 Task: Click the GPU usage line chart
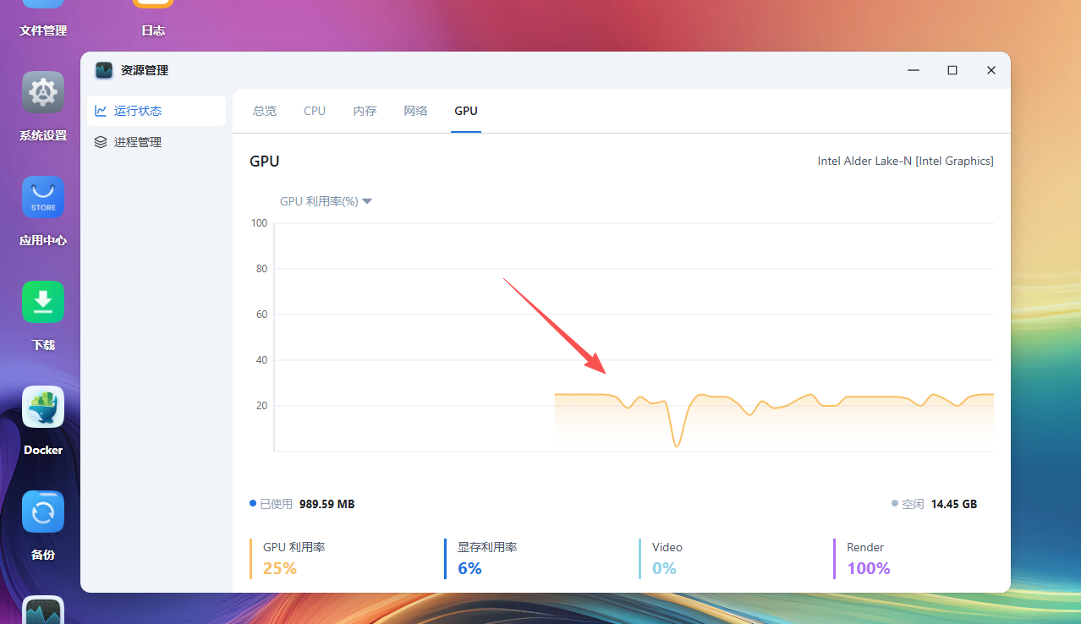634,337
